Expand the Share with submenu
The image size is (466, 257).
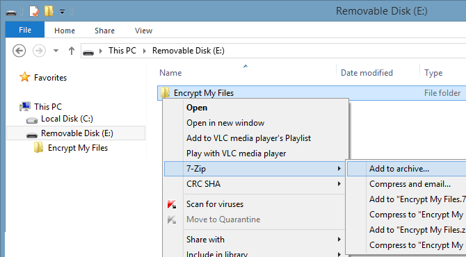[x=255, y=240]
